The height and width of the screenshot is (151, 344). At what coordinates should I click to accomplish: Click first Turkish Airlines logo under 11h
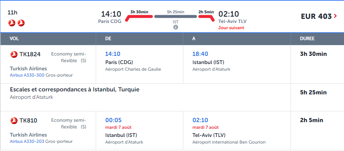(x=12, y=23)
